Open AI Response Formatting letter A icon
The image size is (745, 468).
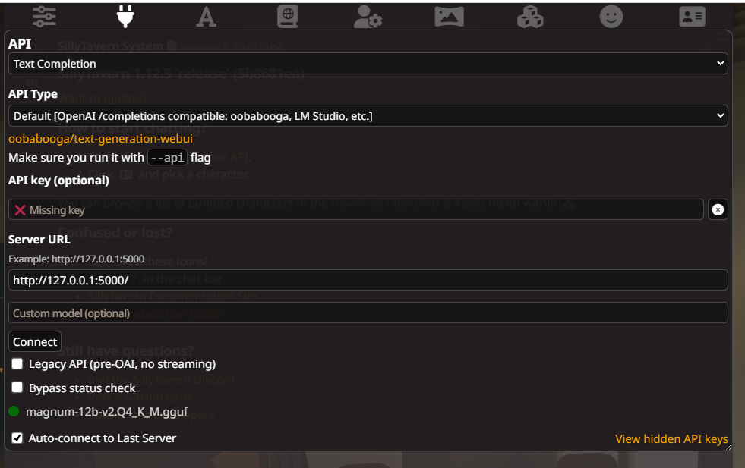207,17
